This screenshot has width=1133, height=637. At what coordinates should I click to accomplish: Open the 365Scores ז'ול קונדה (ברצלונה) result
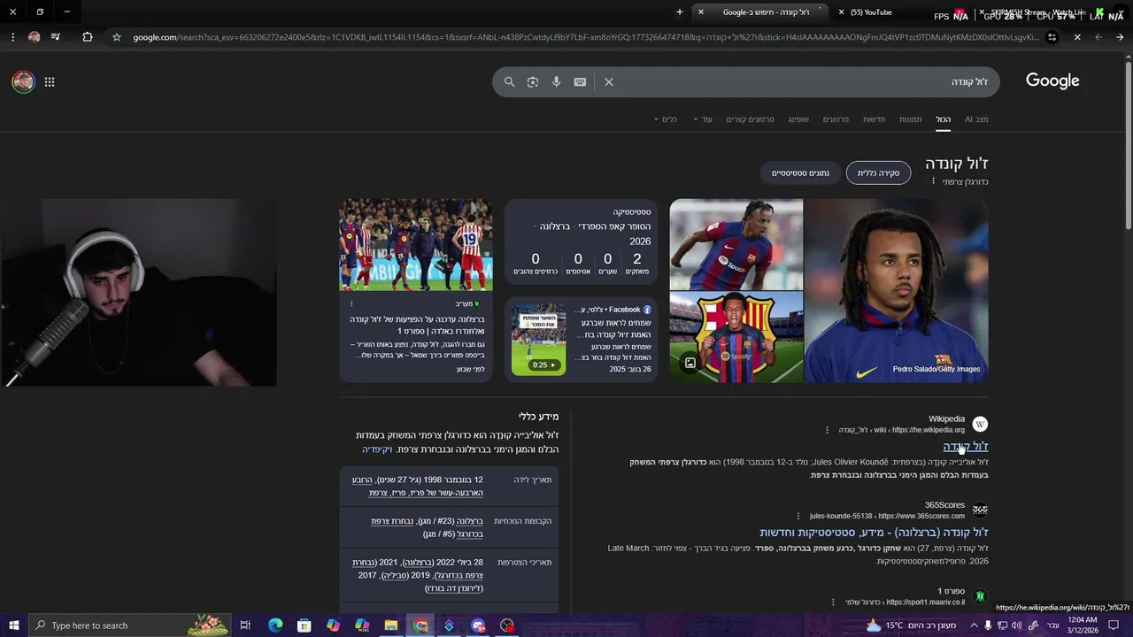pyautogui.click(x=874, y=532)
